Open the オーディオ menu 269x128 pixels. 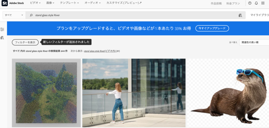92,3
